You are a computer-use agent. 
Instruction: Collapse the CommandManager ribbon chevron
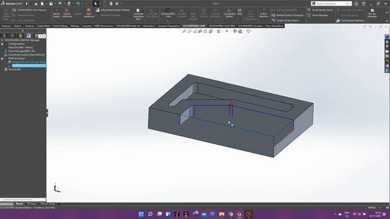coord(387,21)
